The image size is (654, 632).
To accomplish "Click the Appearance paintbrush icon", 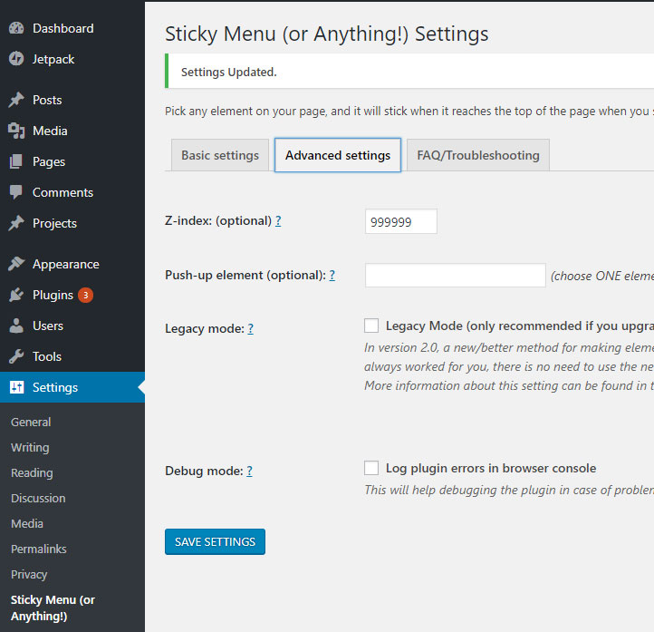I will click(x=16, y=264).
